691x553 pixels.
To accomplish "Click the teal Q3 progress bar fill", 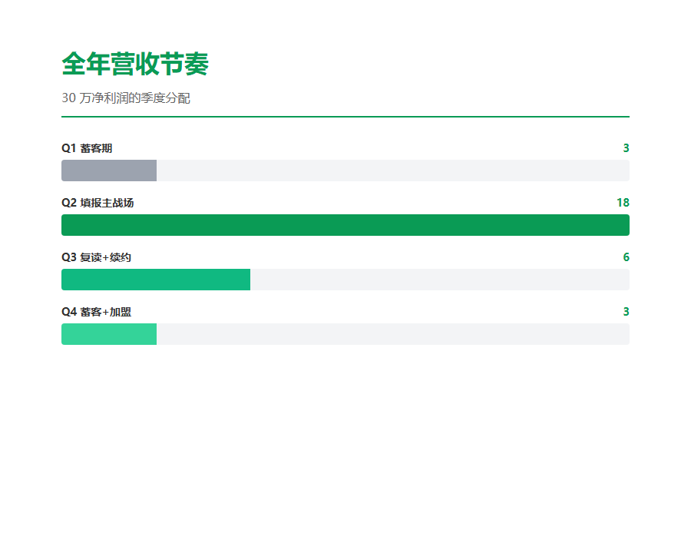I will click(x=156, y=280).
